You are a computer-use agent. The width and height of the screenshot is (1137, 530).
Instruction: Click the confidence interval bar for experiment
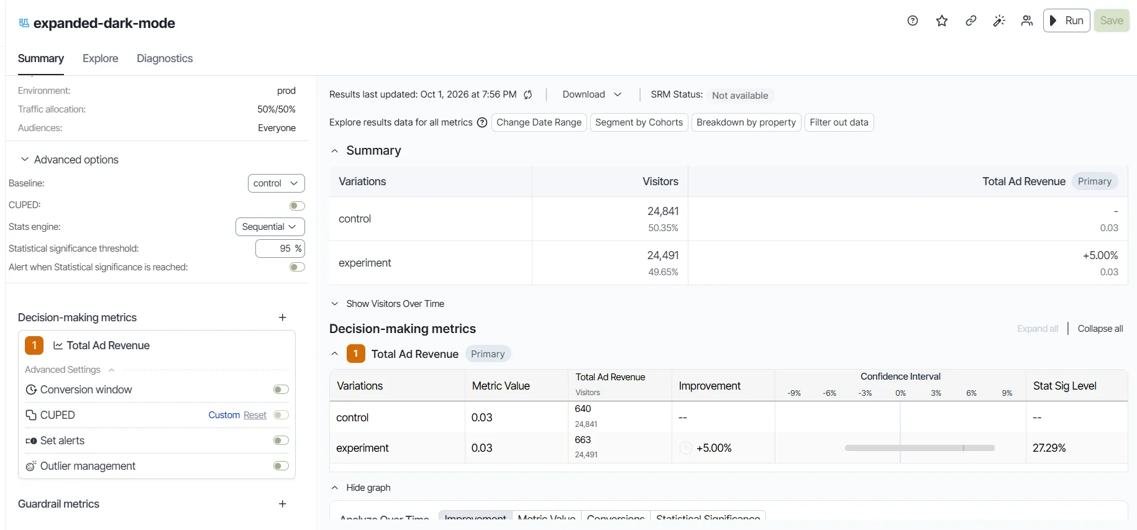[x=920, y=448]
